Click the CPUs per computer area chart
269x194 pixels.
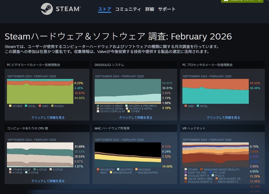(x=40, y=155)
